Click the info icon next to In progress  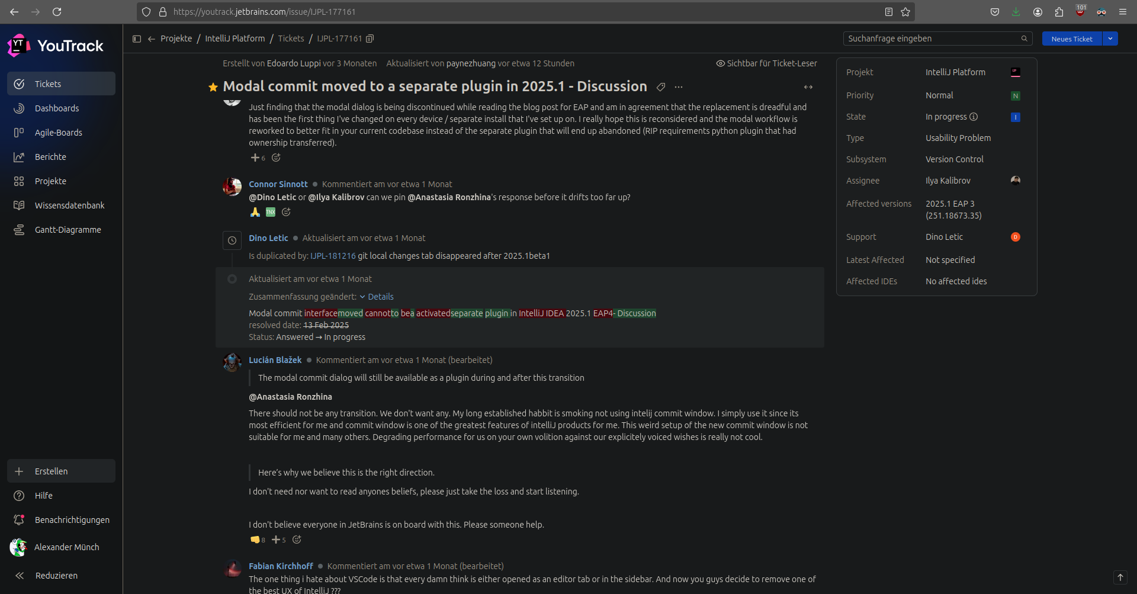(974, 117)
